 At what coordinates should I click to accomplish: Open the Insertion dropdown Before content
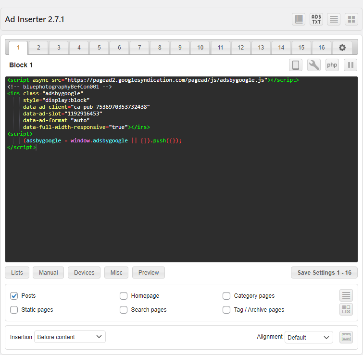point(70,337)
